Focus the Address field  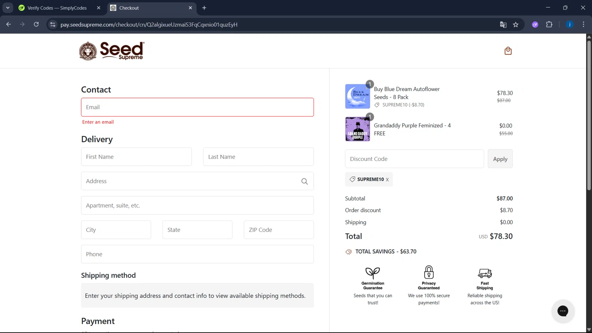point(197,181)
